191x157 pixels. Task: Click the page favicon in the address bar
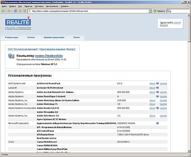pyautogui.click(x=30, y=11)
